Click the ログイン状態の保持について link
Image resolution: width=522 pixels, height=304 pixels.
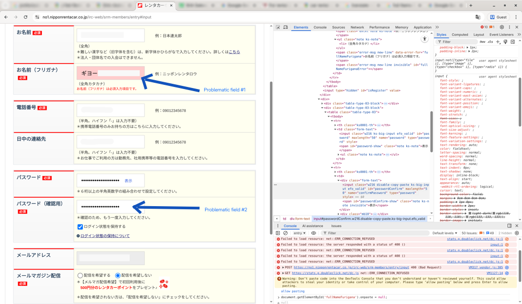point(105,236)
